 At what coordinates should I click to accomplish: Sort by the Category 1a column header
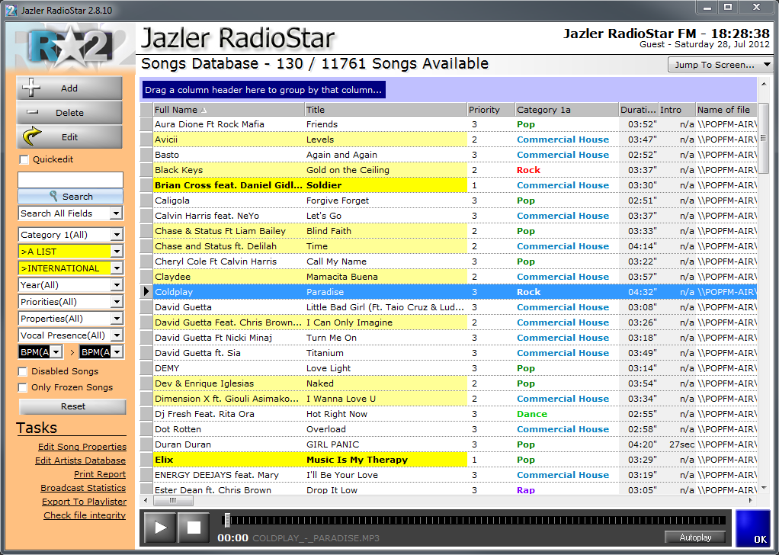pos(567,110)
